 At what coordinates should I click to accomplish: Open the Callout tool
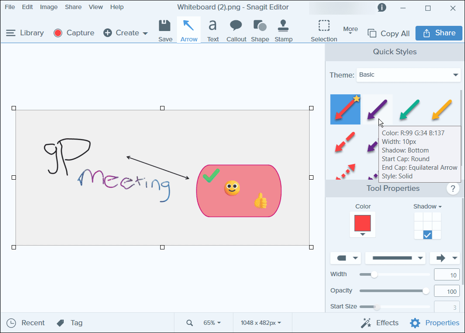pos(236,29)
